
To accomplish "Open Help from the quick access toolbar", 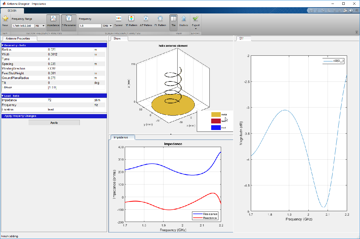I will [351, 10].
